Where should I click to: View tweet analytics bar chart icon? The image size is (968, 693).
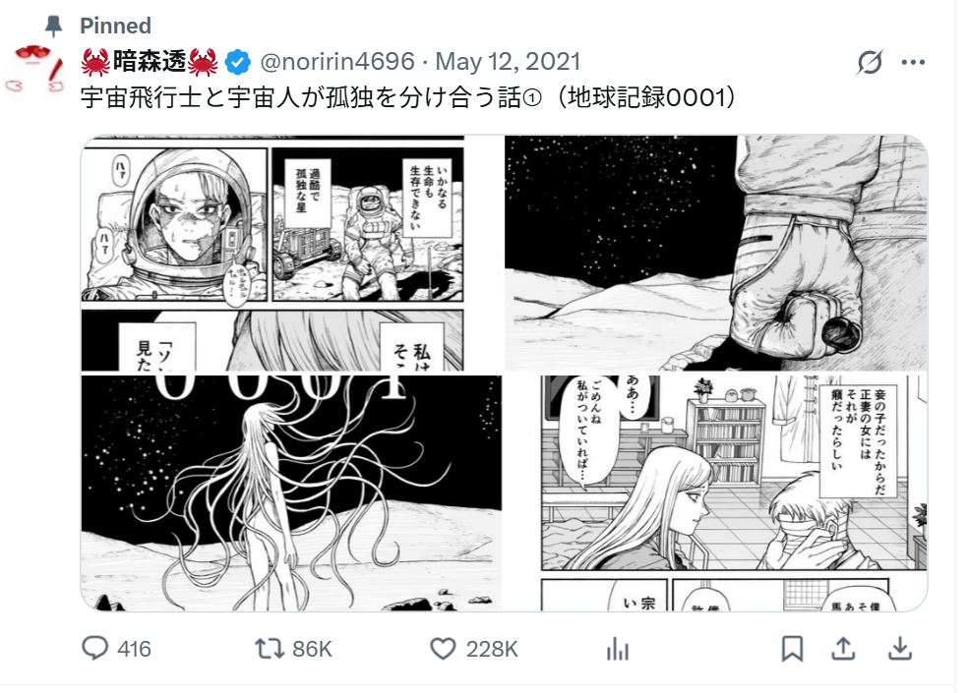618,649
